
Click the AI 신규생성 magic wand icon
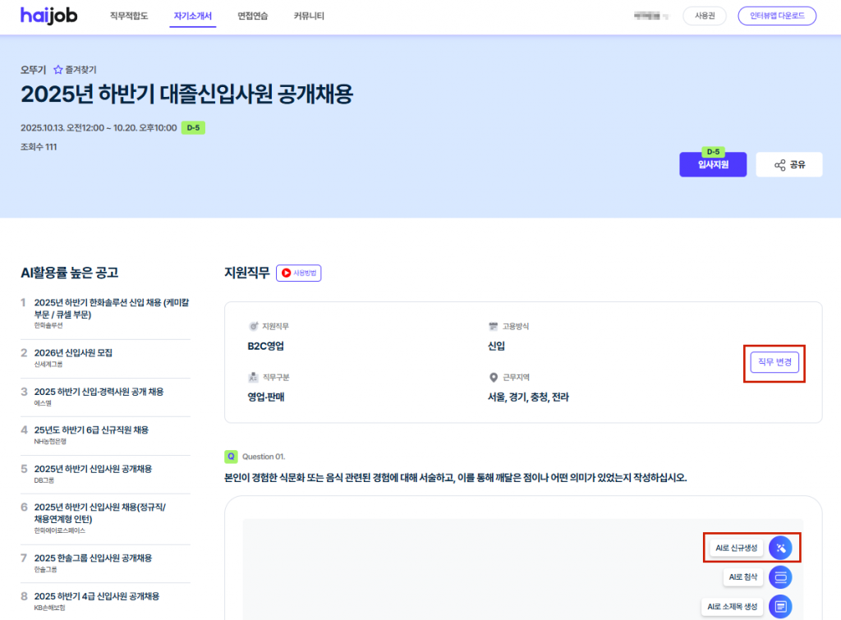point(780,547)
